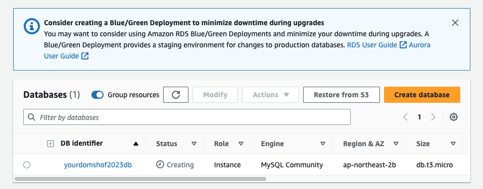483x189 pixels.
Task: Click the info icon in the banner
Action: (32, 26)
